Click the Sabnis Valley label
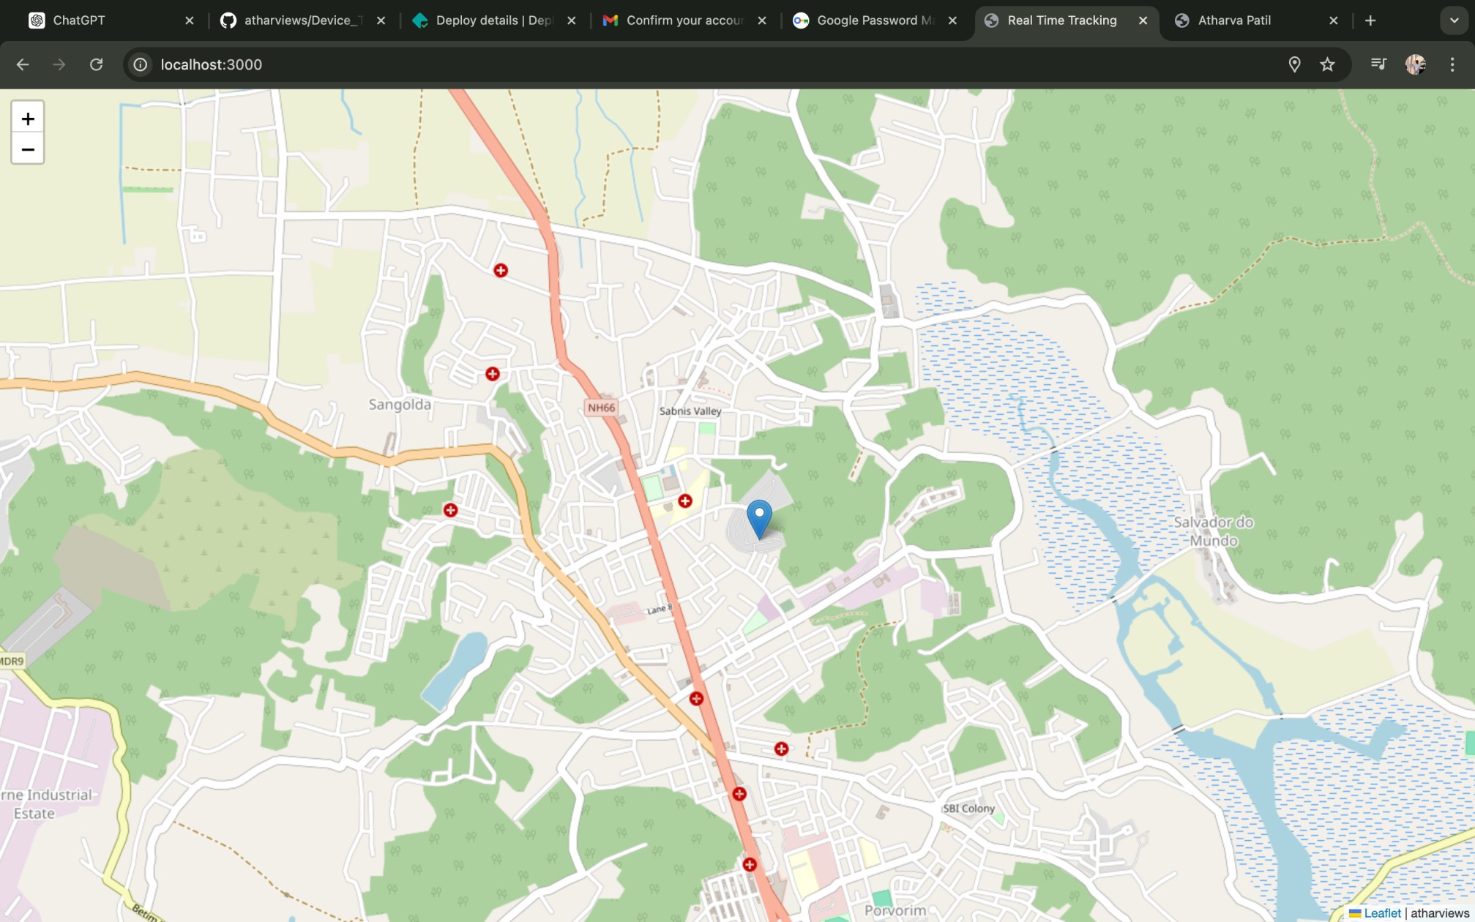This screenshot has width=1475, height=922. 690,411
